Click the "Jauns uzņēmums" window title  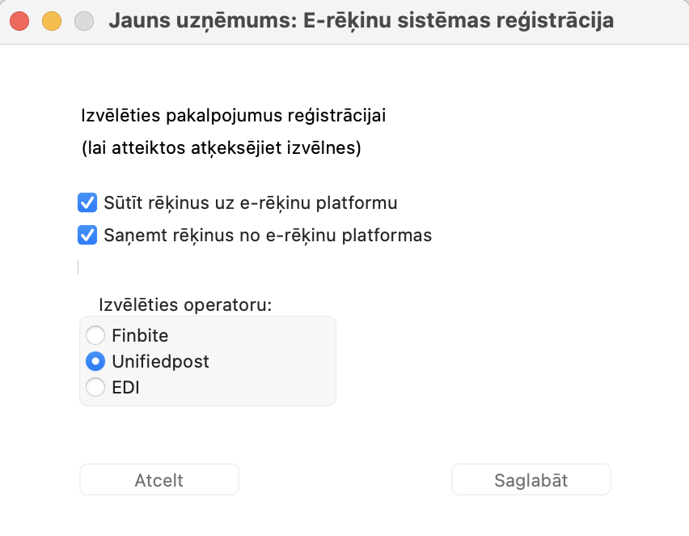point(360,21)
